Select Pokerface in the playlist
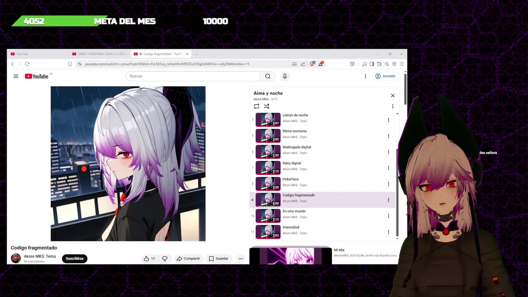Screen dimensions: 528x297 tap(323, 184)
